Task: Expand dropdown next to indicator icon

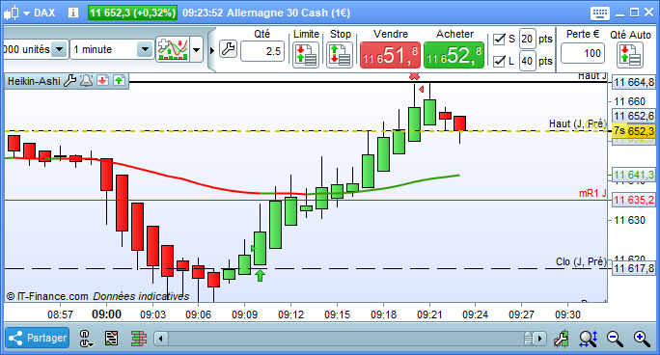Action: 196,49
